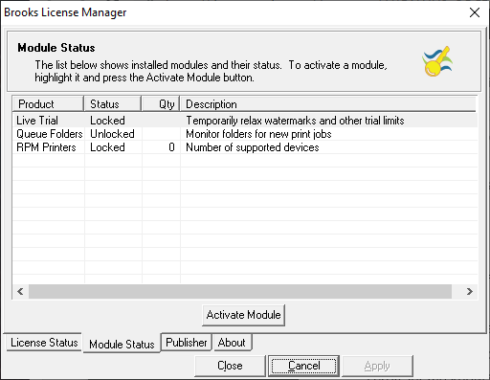Viewport: 490px width, 380px height.
Task: Click the Locked status of RPM Printers
Action: pos(107,147)
